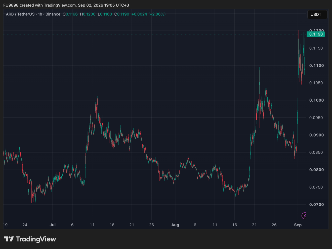Click the Sep date marker on time axis
Viewport: 332px width, 249px height.
click(x=298, y=225)
